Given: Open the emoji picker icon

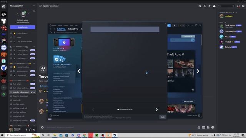Looking at the screenshot, I should point(213,127).
